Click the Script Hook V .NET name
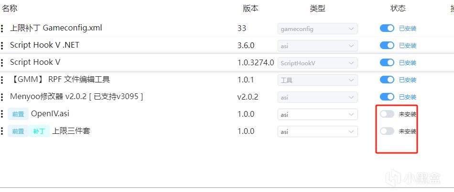 pos(44,45)
